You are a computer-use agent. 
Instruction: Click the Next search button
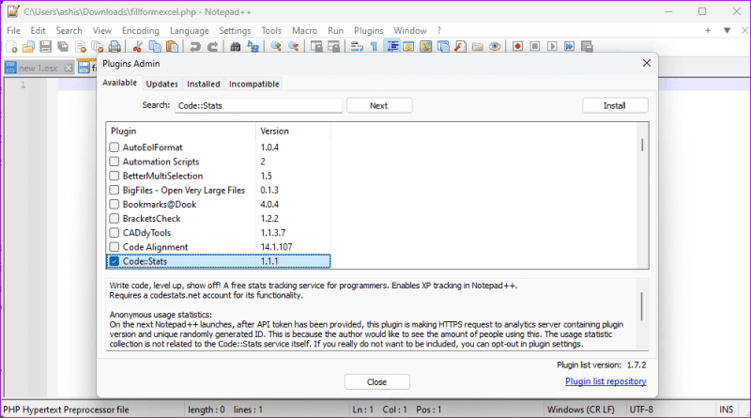click(379, 105)
